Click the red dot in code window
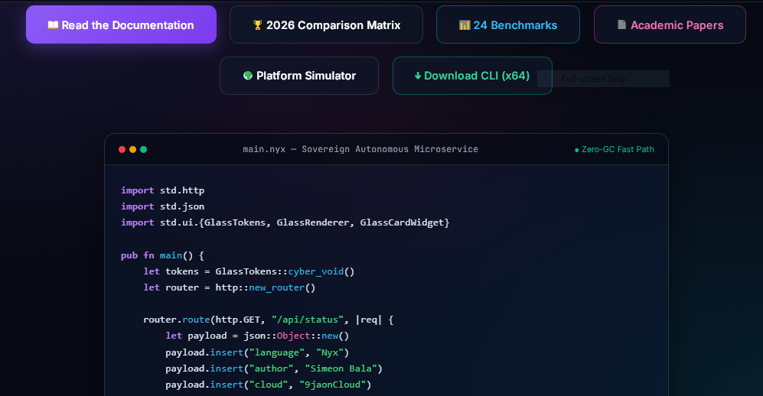 coord(122,149)
